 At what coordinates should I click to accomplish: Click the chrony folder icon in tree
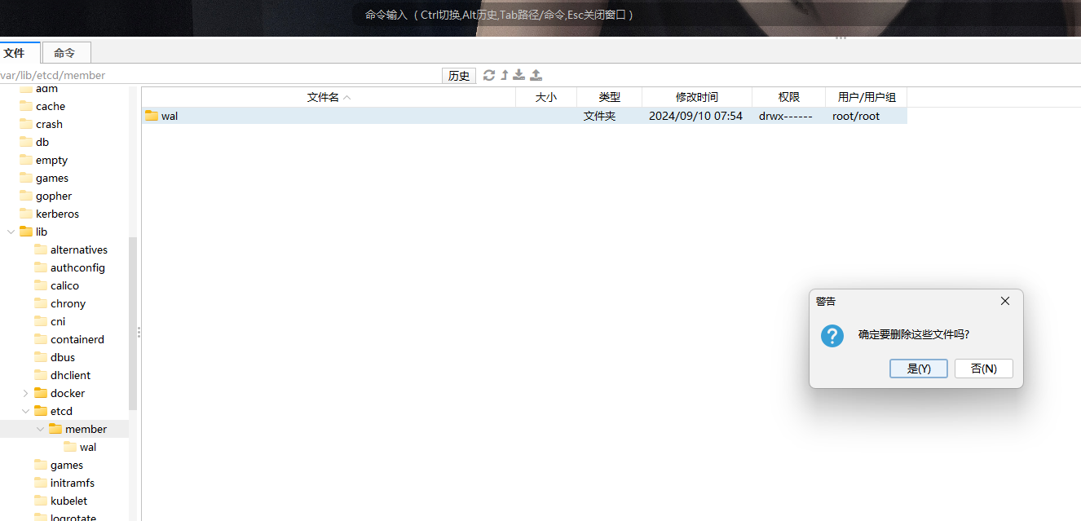[41, 303]
